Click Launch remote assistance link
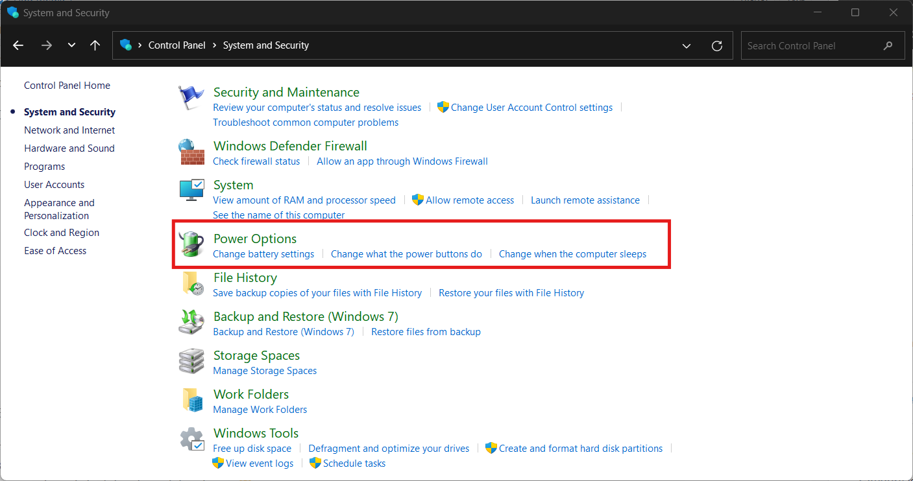Viewport: 913px width, 481px height. click(585, 200)
